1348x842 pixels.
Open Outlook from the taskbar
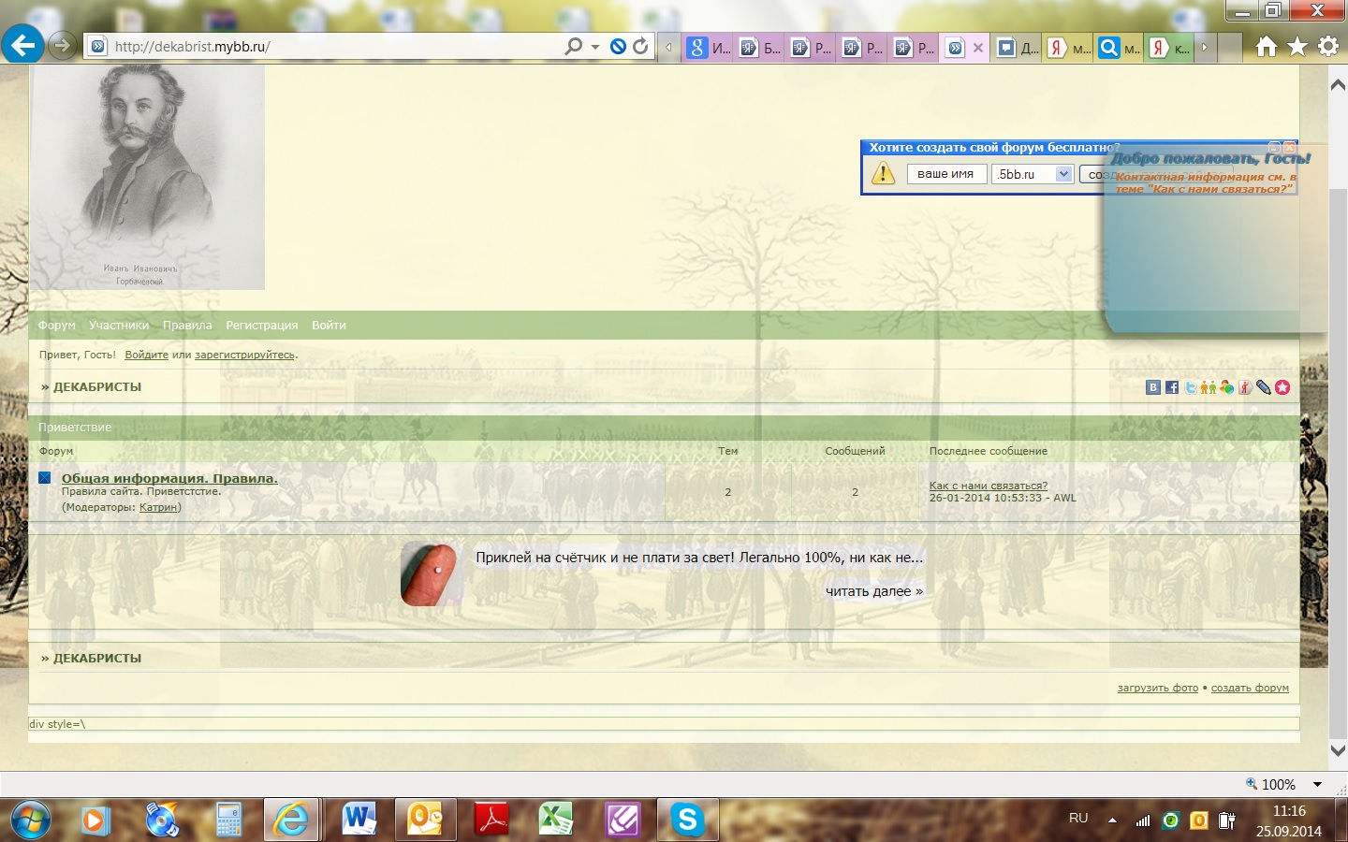point(425,820)
